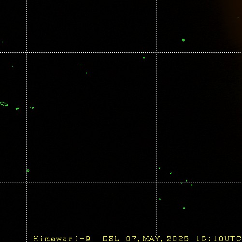The image size is (242, 242).
Task: Click the green dot lower of the central pair
Action: 86,73
